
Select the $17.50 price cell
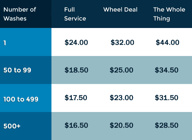[x=76, y=97]
